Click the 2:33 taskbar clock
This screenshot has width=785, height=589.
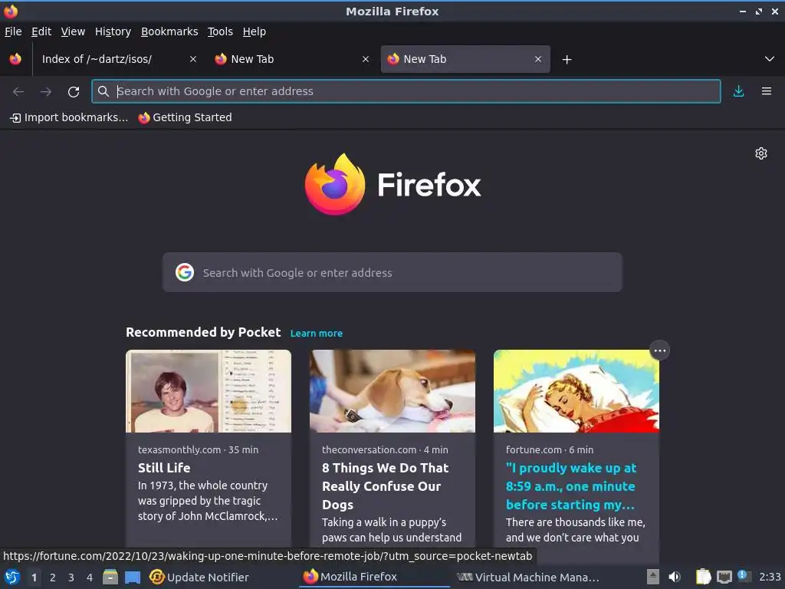[x=770, y=577]
